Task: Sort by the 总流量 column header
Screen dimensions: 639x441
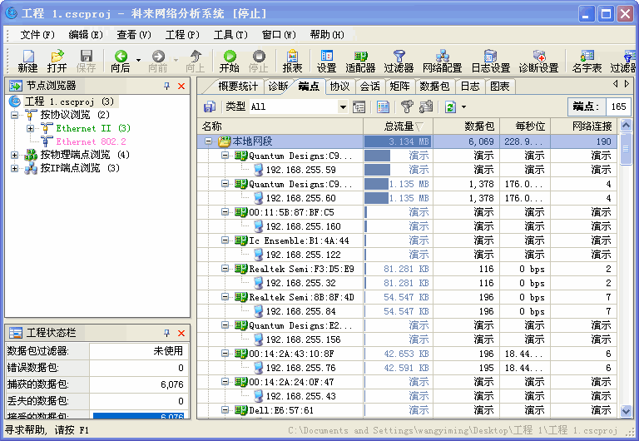Action: tap(398, 126)
